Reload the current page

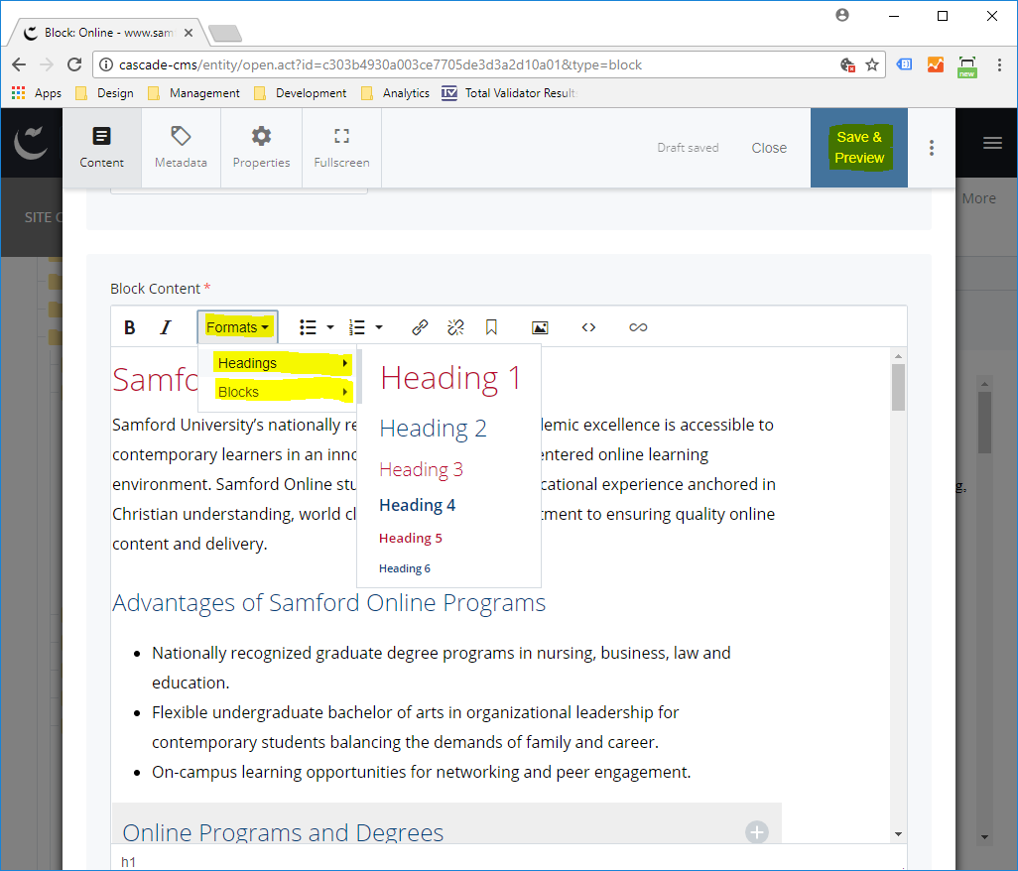[74, 64]
